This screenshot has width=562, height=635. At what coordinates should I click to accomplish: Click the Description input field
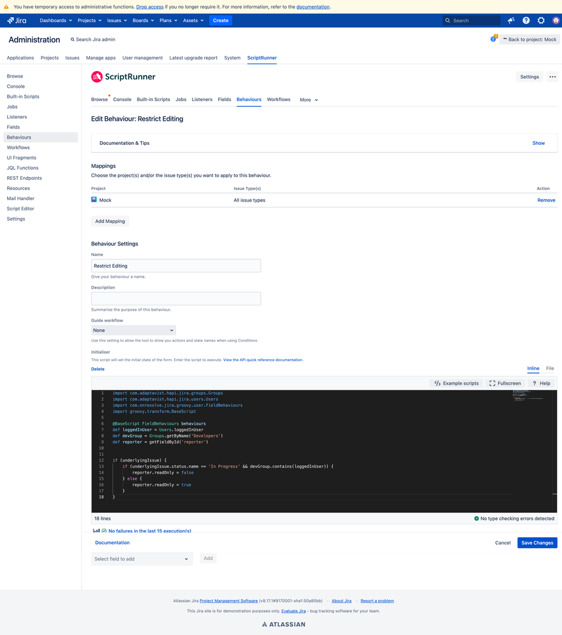177,298
